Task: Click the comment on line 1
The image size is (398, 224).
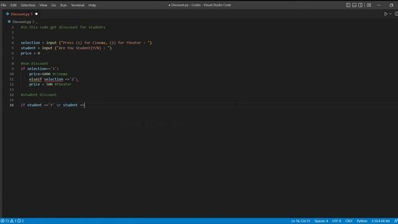Action: (63, 27)
